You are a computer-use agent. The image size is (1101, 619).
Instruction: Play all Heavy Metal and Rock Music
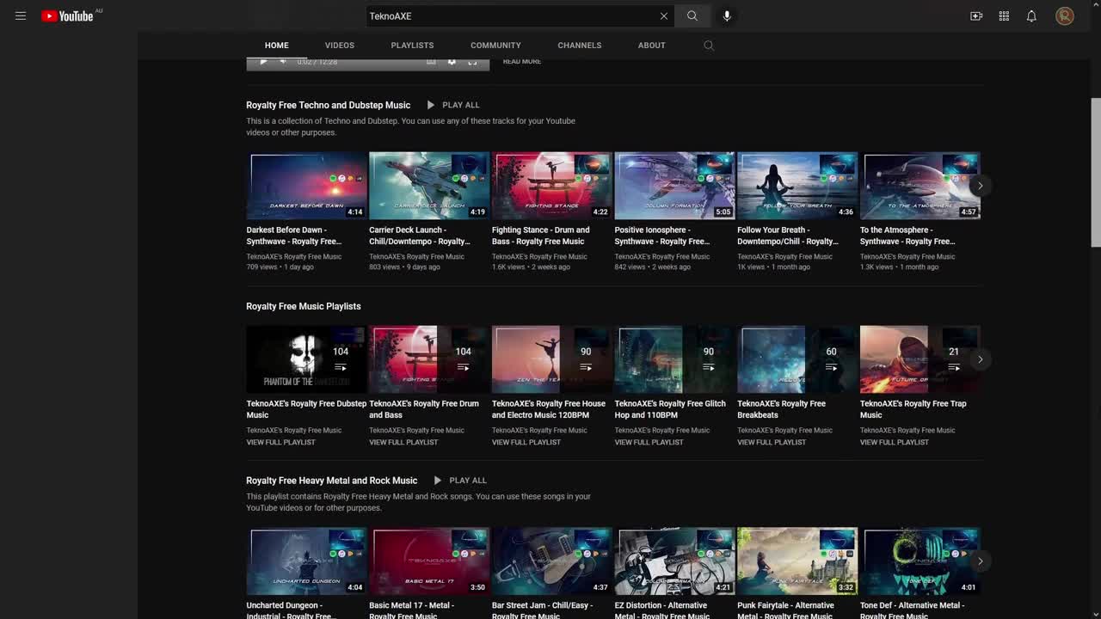click(460, 481)
